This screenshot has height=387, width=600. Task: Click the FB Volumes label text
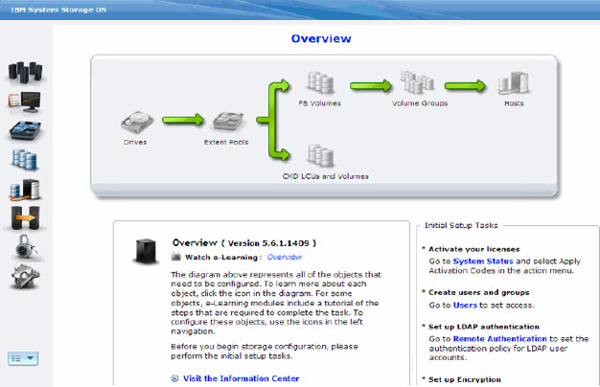click(319, 103)
